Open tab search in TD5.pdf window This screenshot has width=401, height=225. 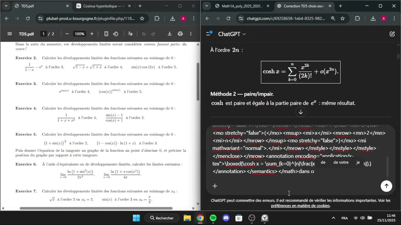click(x=7, y=6)
